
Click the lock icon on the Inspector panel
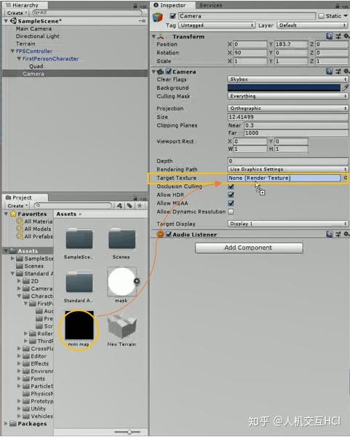click(x=337, y=6)
